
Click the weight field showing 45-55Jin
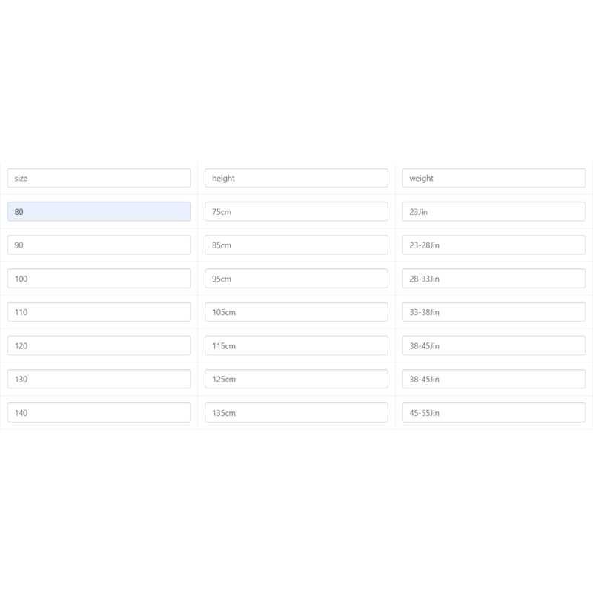[494, 413]
